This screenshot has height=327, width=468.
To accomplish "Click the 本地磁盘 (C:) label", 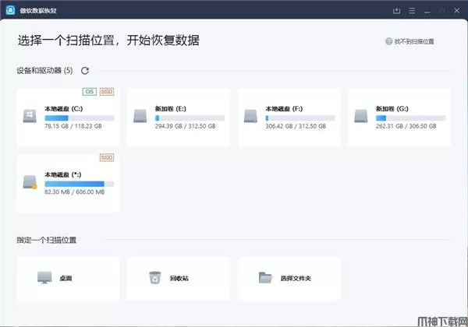I will click(64, 109).
